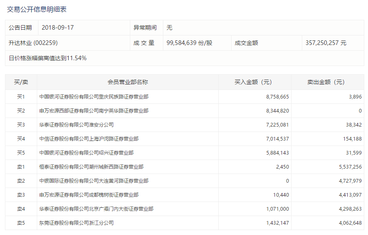
Task: Click the 日价格涨幅偏离值达到11.54% notice text
Action: (x=48, y=58)
